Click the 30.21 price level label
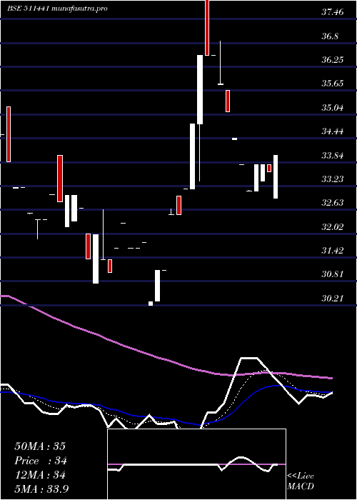The width and height of the screenshot is (357, 500). (x=333, y=299)
